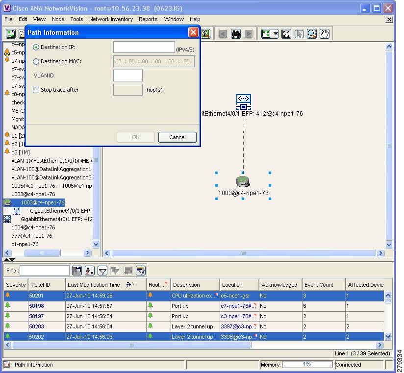Viewport: 404px width, 373px height.
Task: Click the collapse pane down-arrow on the splitter
Action: (x=12, y=260)
